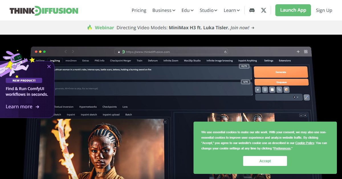This screenshot has width=342, height=179.
Task: Open the Settings tab in mock UI
Action: pyautogui.click(x=268, y=61)
